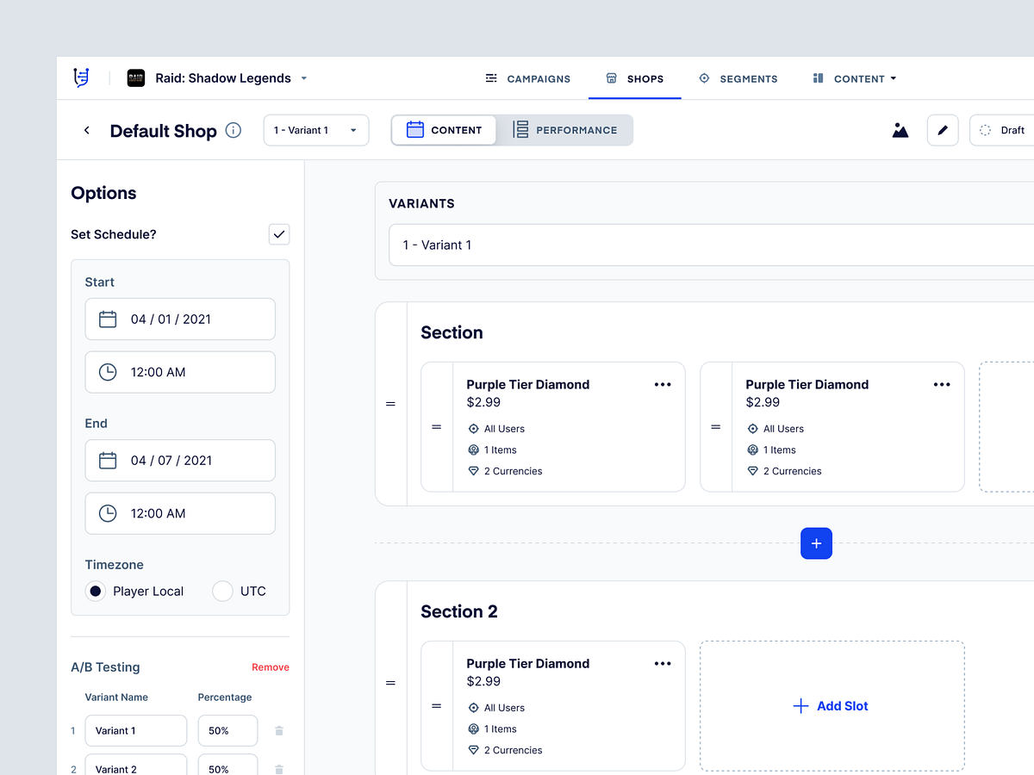Expand the Raid: Shadow Legends game selector
The image size is (1034, 775).
tap(303, 78)
